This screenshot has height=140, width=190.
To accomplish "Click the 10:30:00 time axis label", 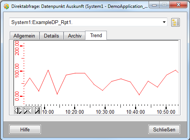I will click(x=105, y=112).
